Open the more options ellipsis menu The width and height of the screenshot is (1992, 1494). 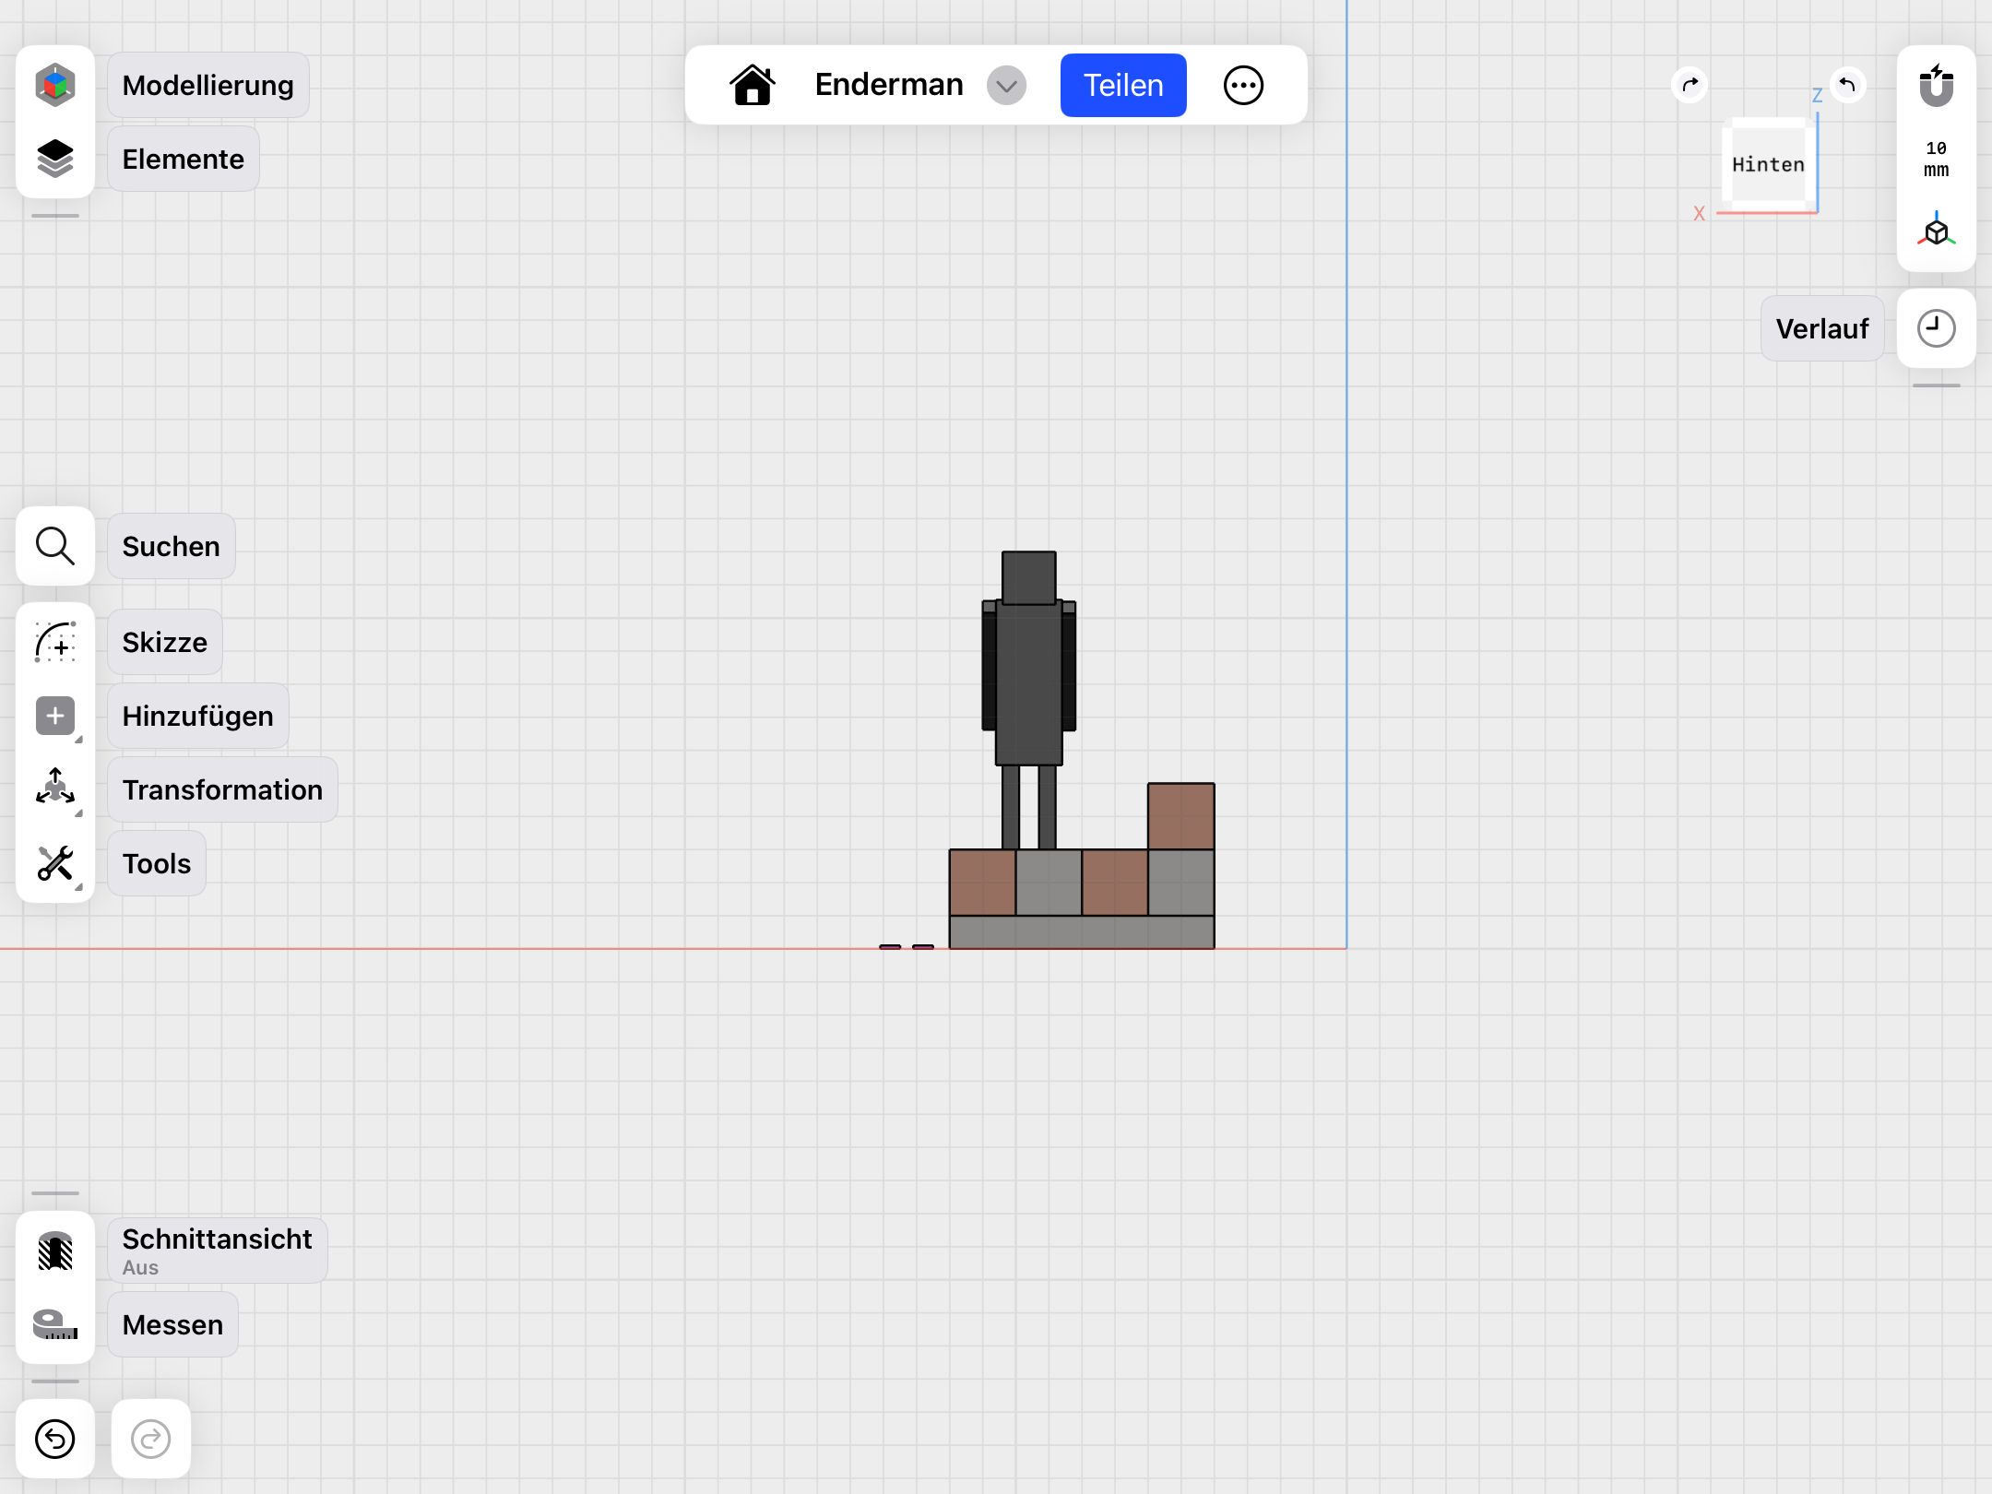[1243, 85]
